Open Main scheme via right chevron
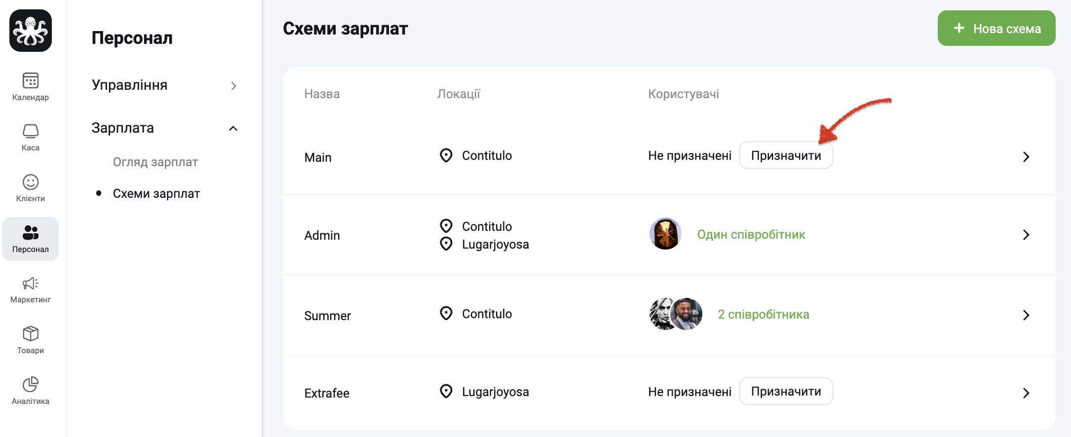This screenshot has width=1071, height=437. [1026, 157]
